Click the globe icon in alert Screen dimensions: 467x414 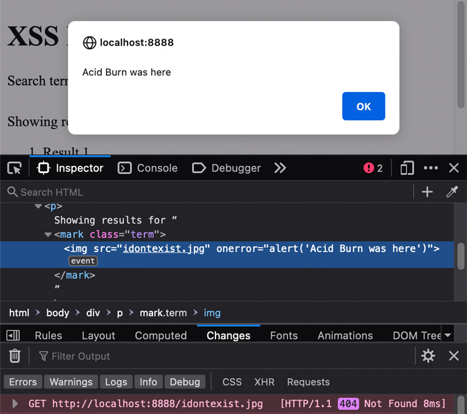click(x=89, y=42)
